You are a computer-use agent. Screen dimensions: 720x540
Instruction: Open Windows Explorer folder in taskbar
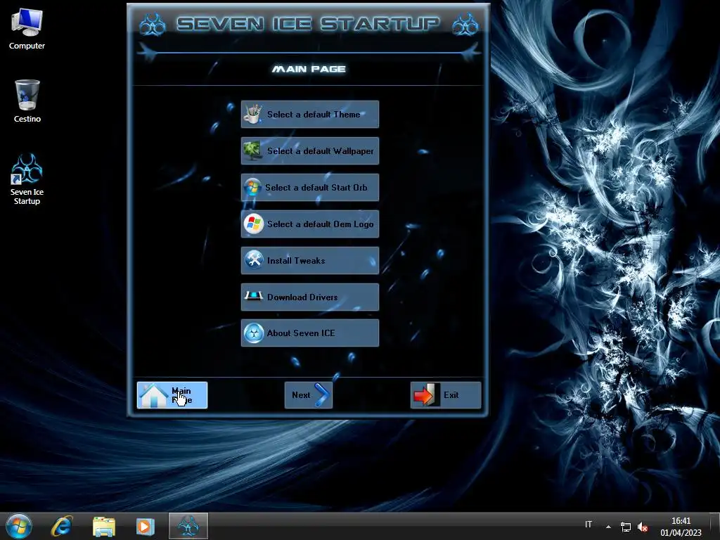coord(104,527)
